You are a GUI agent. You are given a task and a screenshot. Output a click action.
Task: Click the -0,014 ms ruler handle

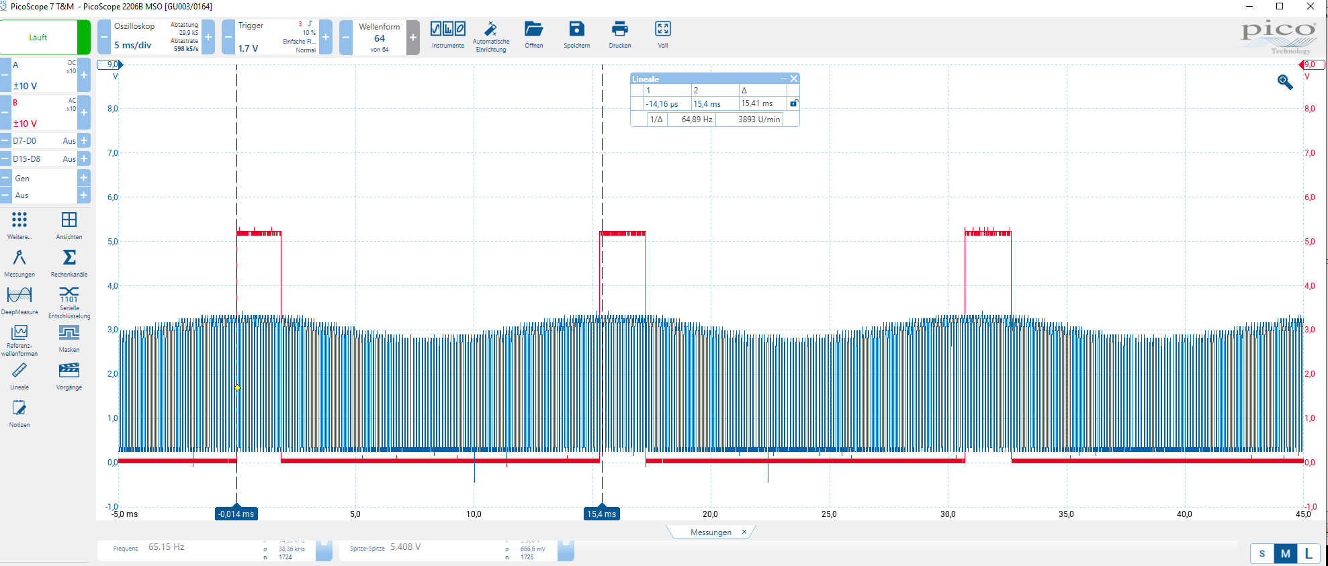coord(236,513)
